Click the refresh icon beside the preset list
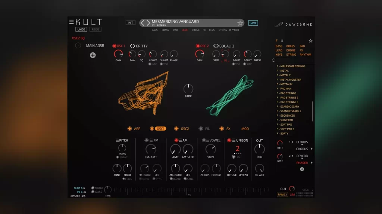382x214 pixels. click(x=273, y=60)
